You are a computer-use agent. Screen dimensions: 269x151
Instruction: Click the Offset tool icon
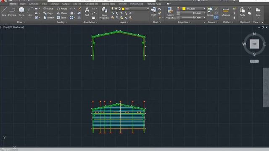pyautogui.click(x=79, y=18)
